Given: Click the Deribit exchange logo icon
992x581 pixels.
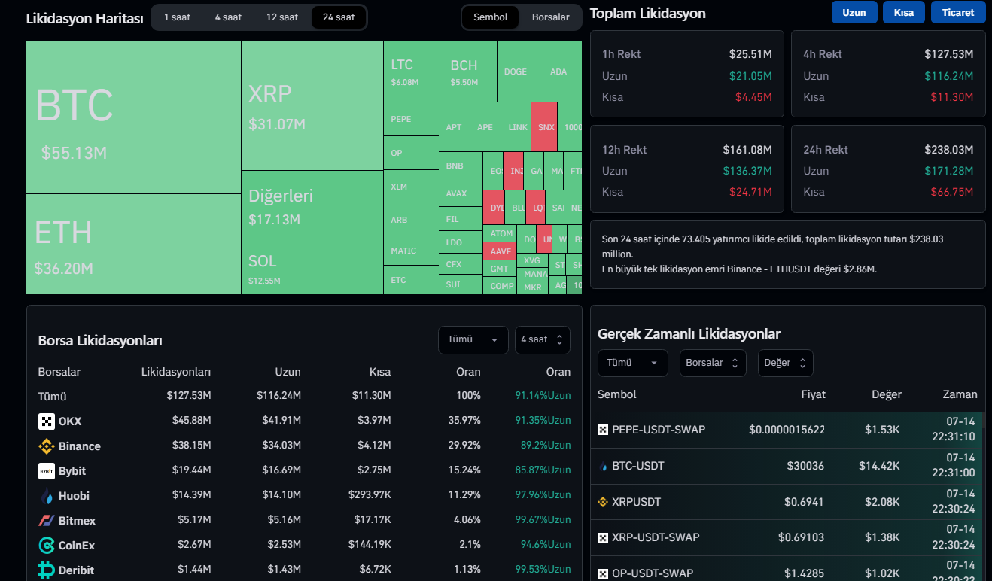Looking at the screenshot, I should 47,570.
